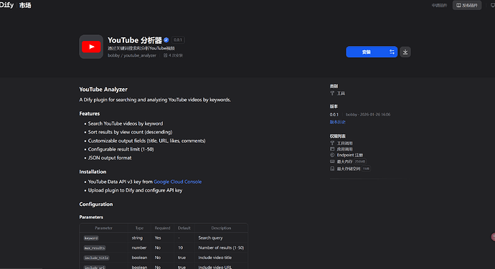Click the Endpoint 注册 permission icon
This screenshot has width=495, height=269.
(x=332, y=155)
